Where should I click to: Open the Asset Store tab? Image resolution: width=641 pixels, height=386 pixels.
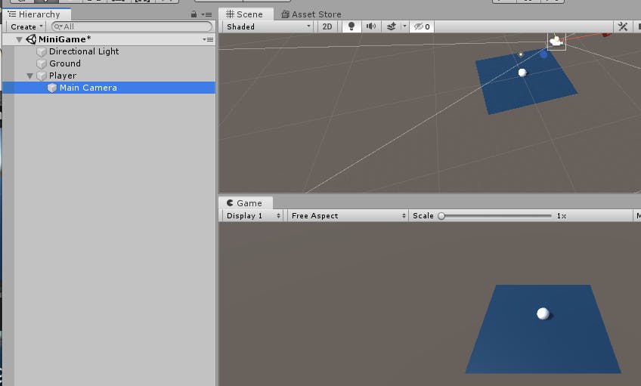(x=311, y=14)
